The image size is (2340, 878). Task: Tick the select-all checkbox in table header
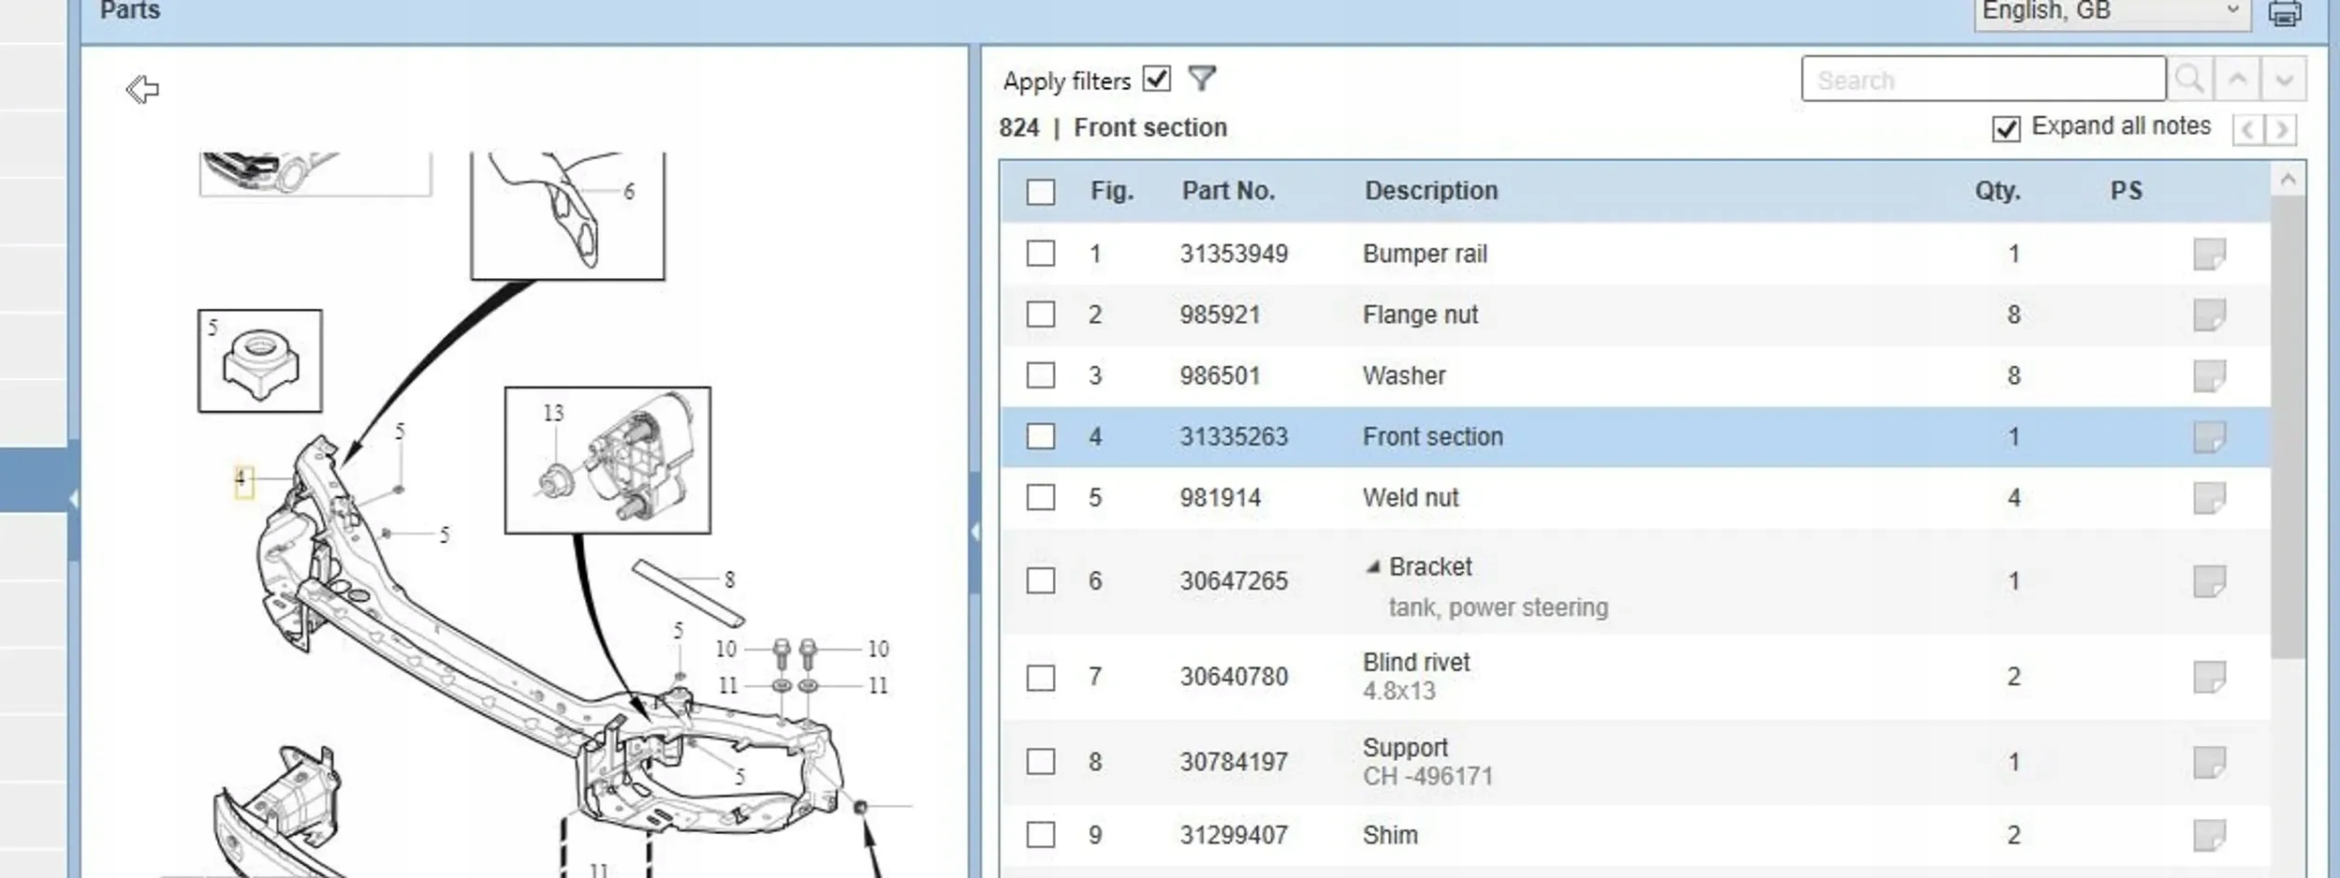pos(1041,192)
